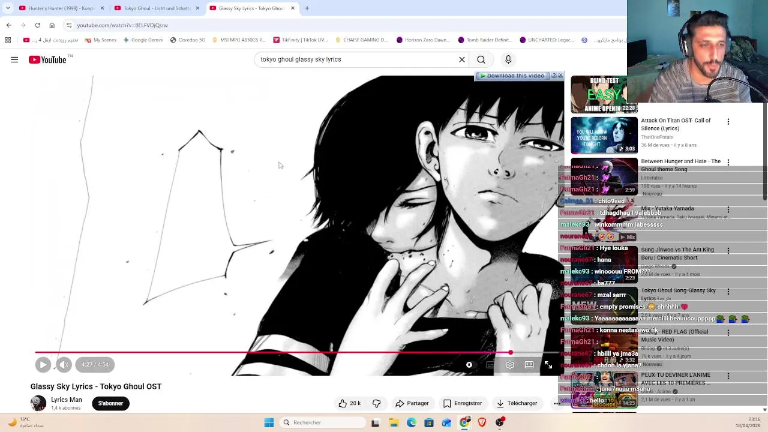The height and width of the screenshot is (432, 768).
Task: Open options menu for Attack On Titan OST
Action: coord(728,122)
